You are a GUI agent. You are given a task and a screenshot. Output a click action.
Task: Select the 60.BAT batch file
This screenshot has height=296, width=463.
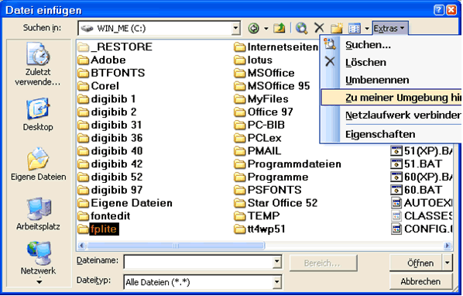(417, 190)
